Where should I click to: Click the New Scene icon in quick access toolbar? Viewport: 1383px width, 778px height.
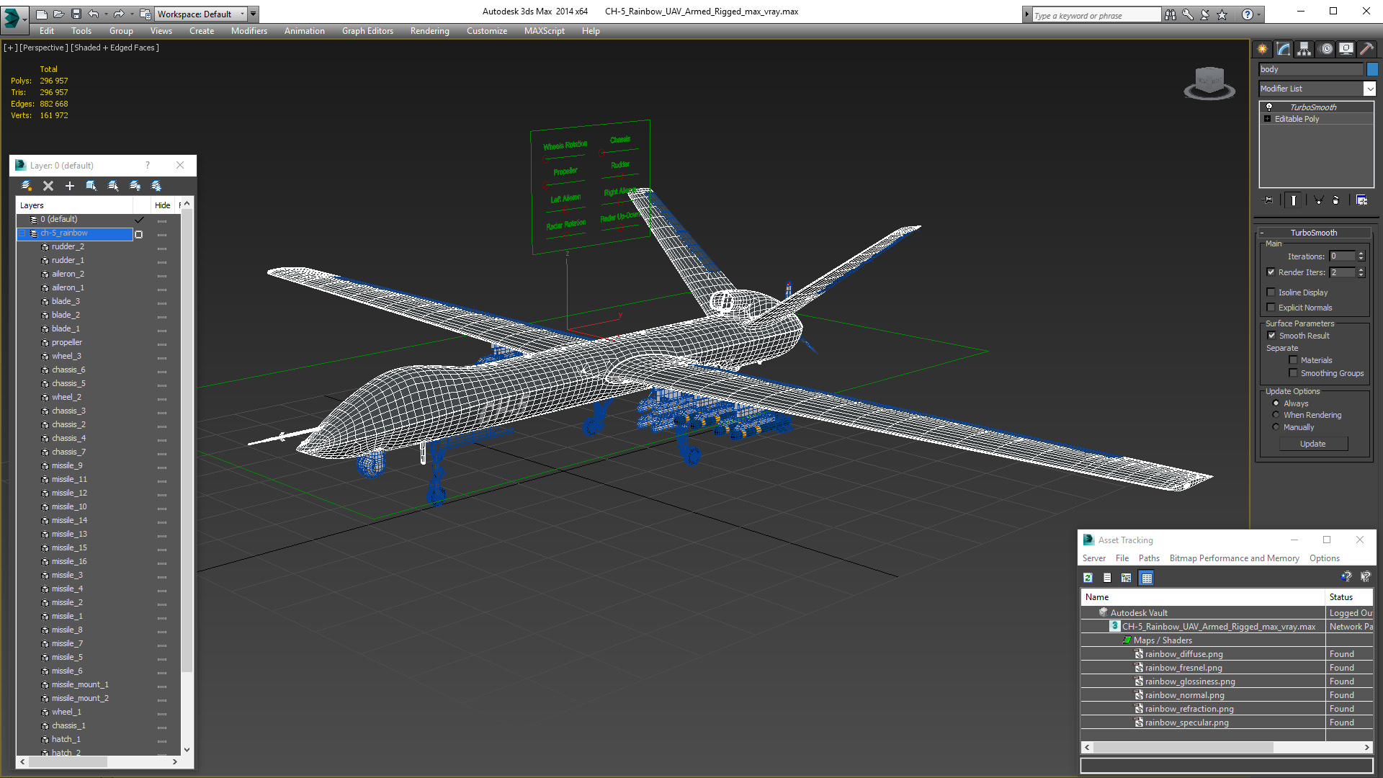[41, 14]
